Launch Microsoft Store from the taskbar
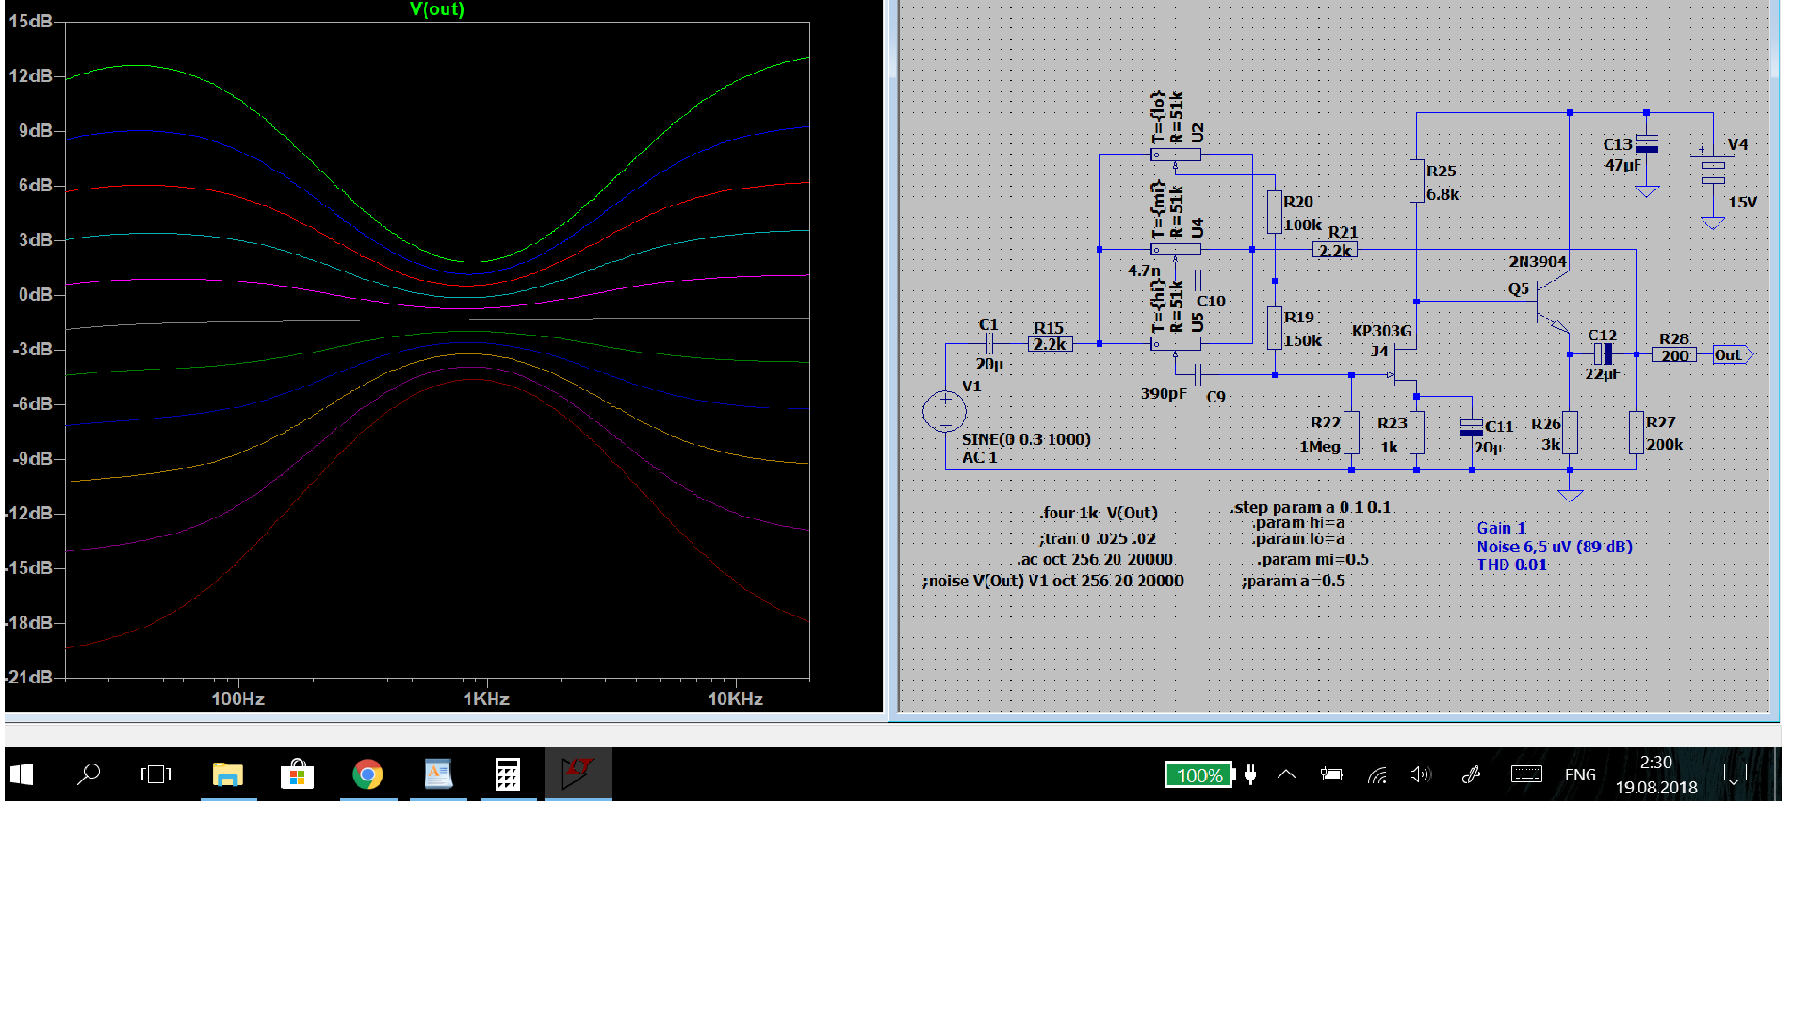Image resolution: width=1809 pixels, height=1018 pixels. pyautogui.click(x=298, y=775)
